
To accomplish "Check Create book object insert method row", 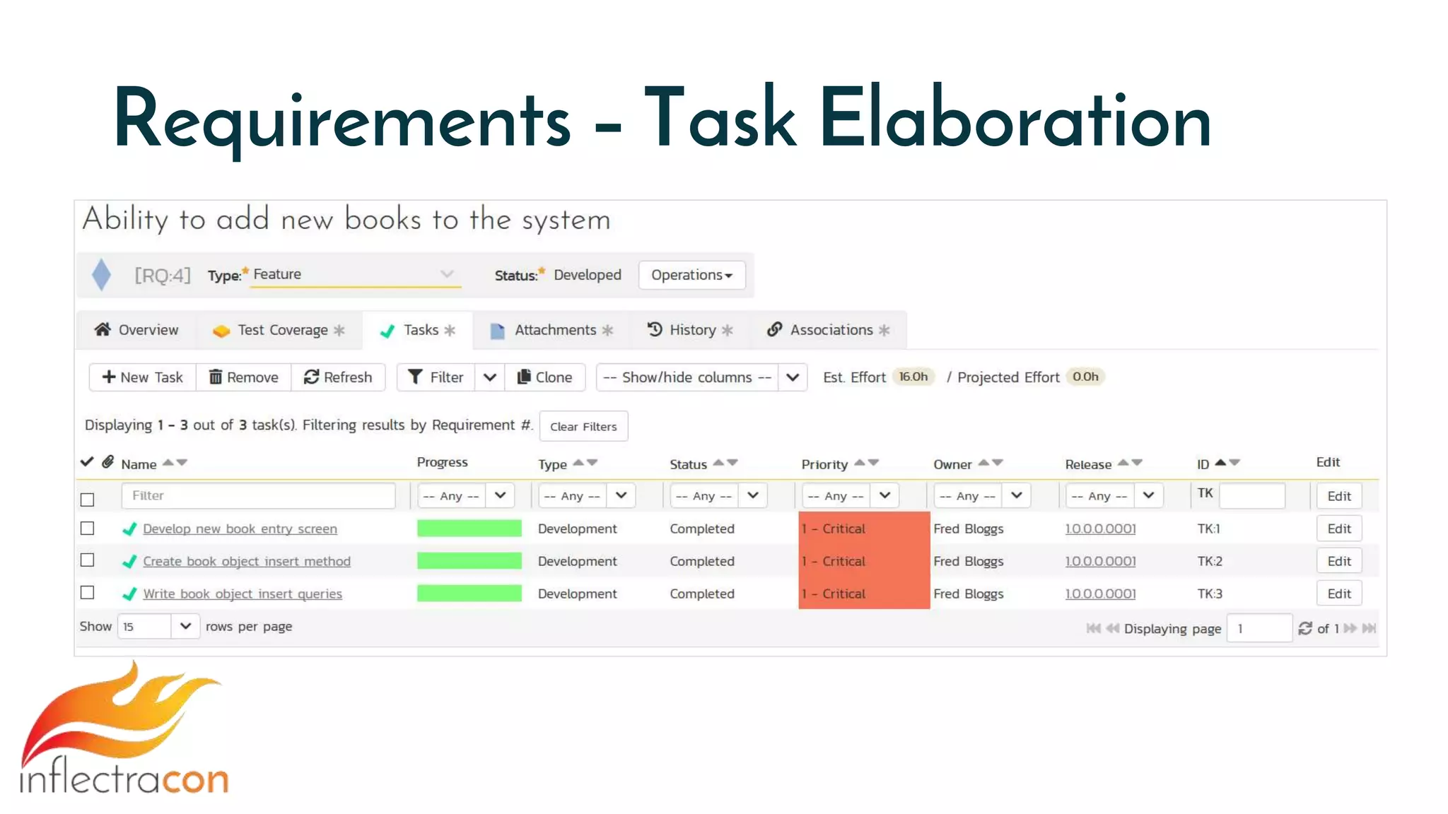I will click(x=87, y=560).
